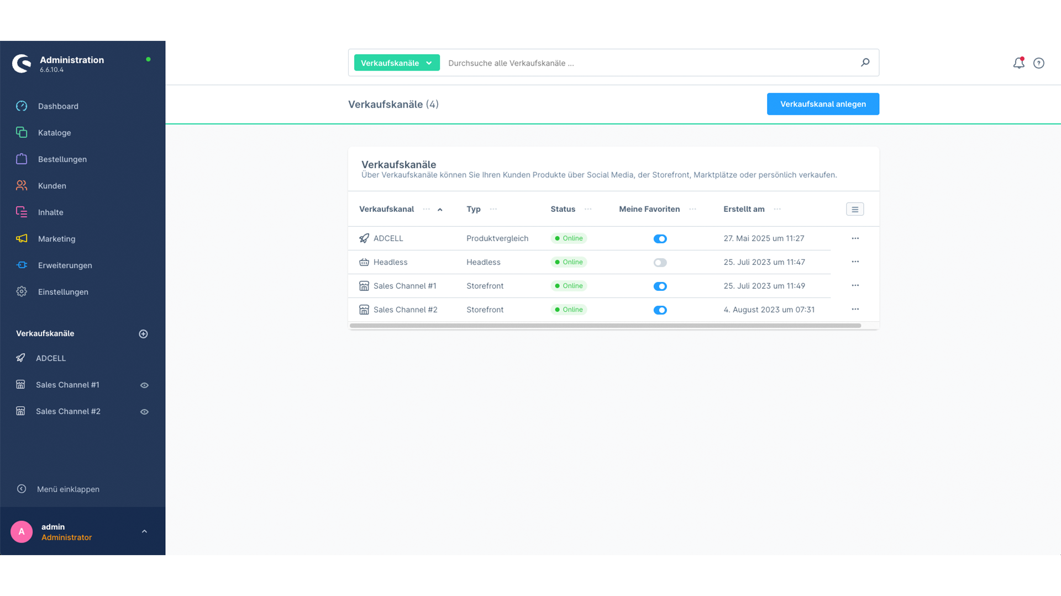Click the search magnifier icon
The height and width of the screenshot is (596, 1061).
click(865, 62)
